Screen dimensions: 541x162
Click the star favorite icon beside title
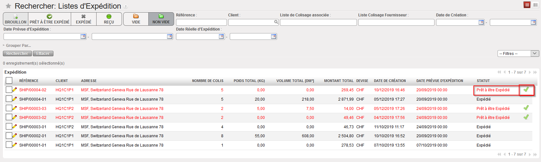click(x=8, y=6)
